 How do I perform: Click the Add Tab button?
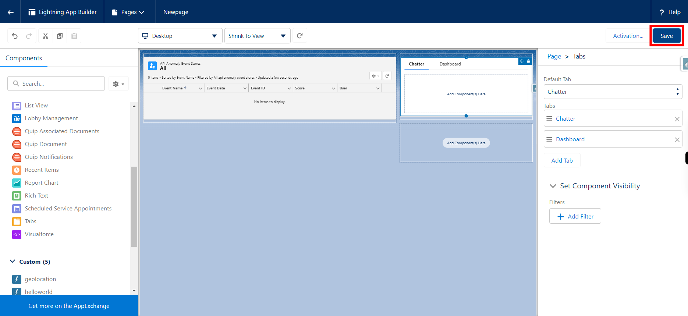562,160
